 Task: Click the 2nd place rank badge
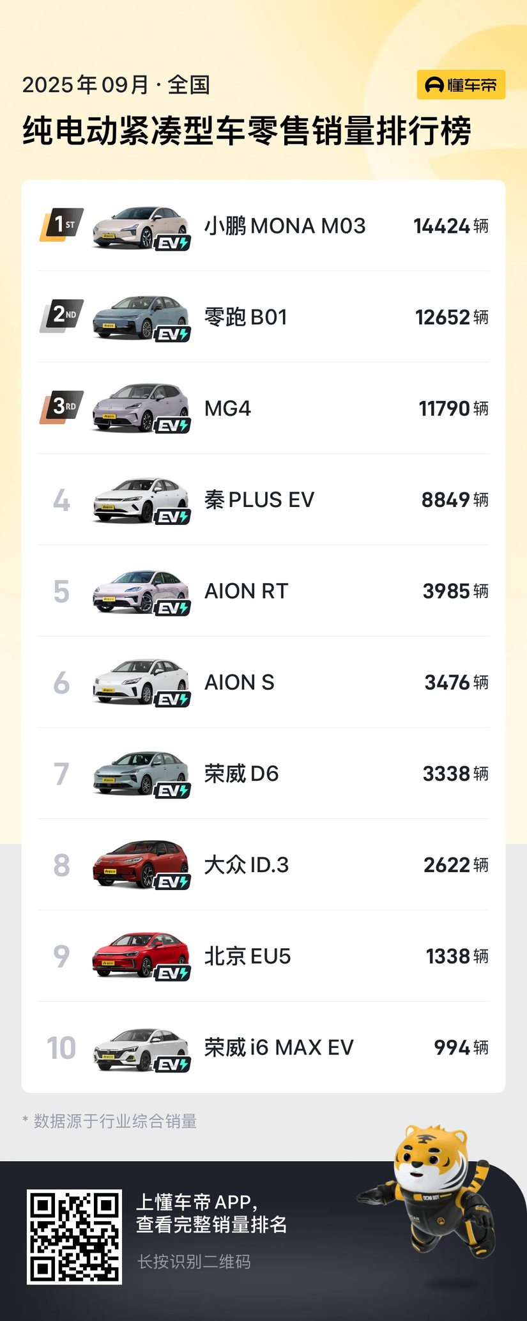tap(62, 315)
